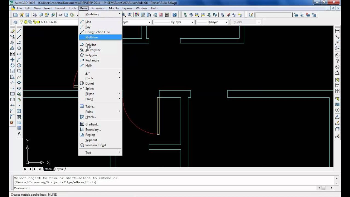Select the Rotate tool on modify toolbar
Screen dimensions: 350x197
12,65
